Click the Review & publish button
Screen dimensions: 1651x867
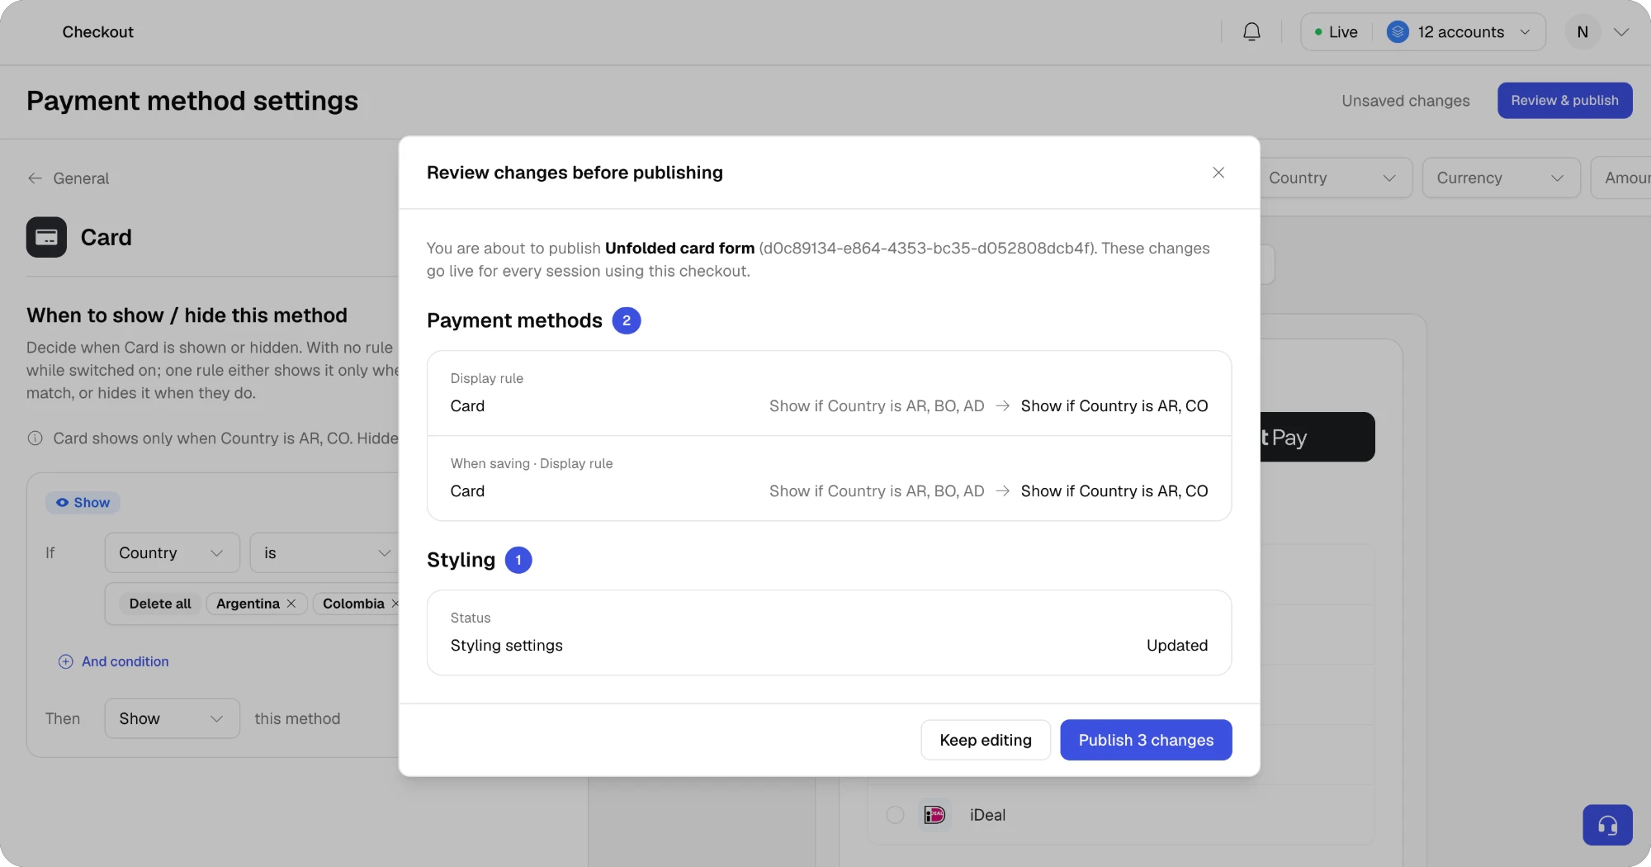point(1564,101)
